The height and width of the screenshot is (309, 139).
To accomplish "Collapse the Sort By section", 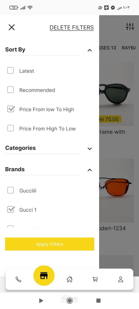I will coord(90,50).
